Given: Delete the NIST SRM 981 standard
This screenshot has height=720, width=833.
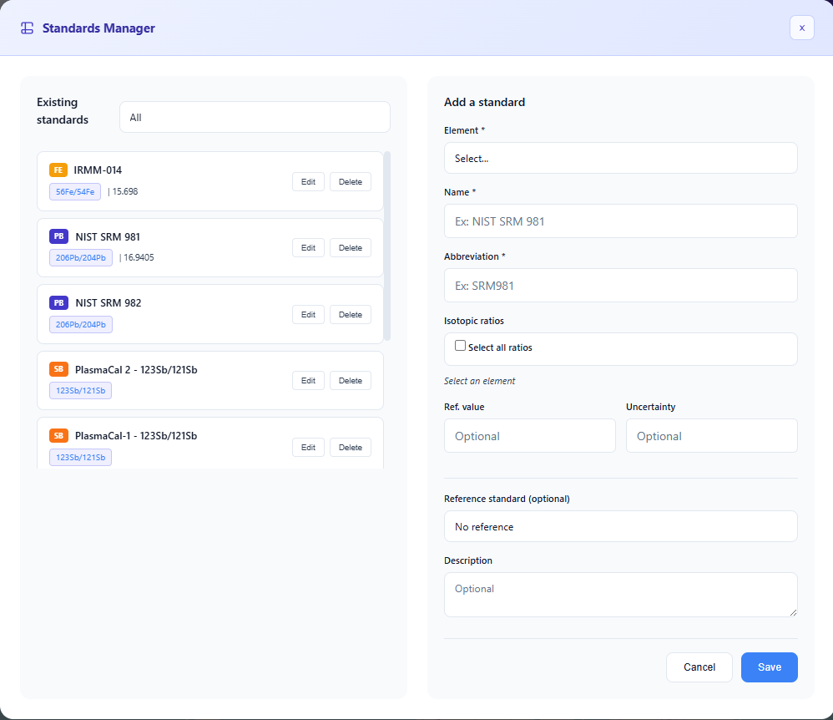Looking at the screenshot, I should click(350, 247).
